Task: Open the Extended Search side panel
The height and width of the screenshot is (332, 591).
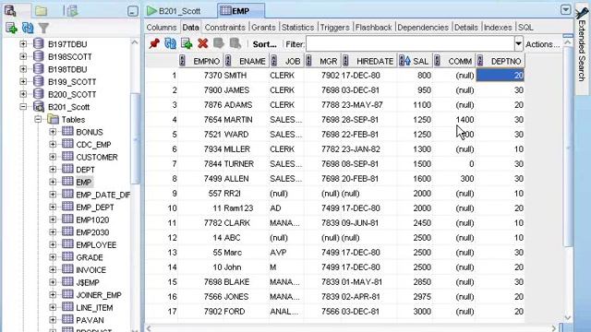Action: tap(583, 49)
